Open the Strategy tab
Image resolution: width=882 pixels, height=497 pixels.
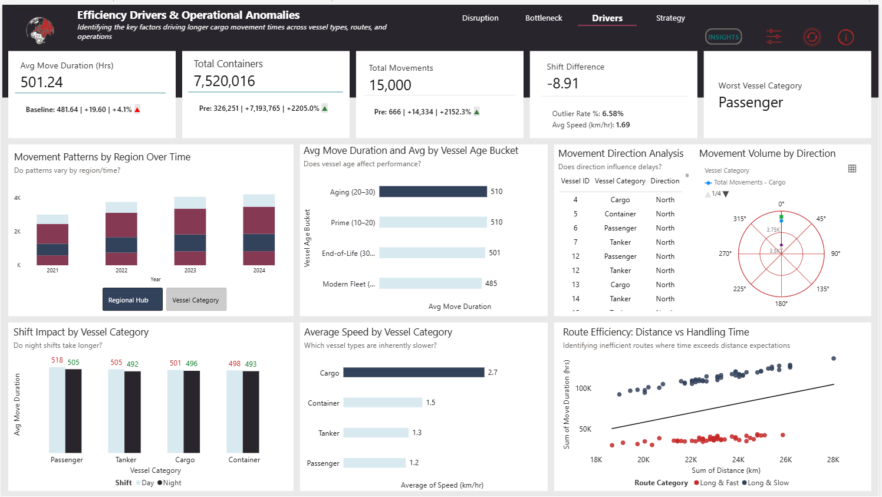click(670, 18)
